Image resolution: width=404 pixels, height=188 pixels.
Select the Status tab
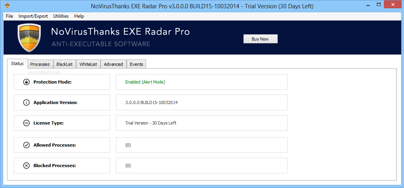[x=17, y=63]
